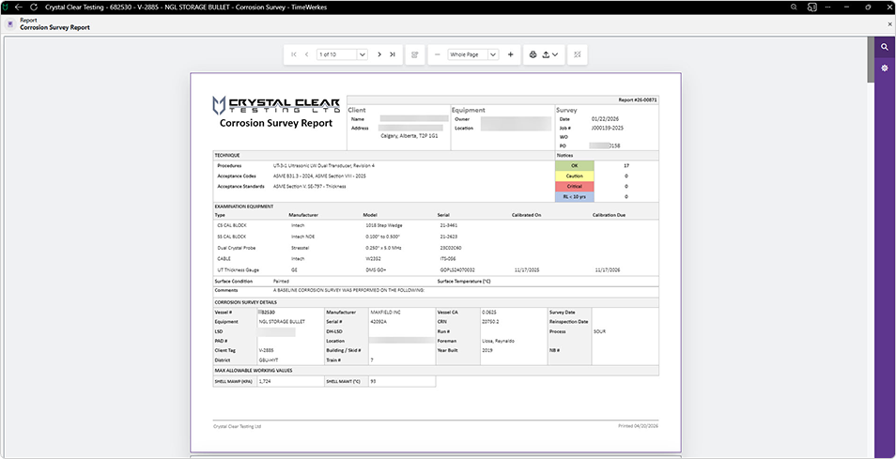Open page number dropdown arrow

pyautogui.click(x=363, y=54)
